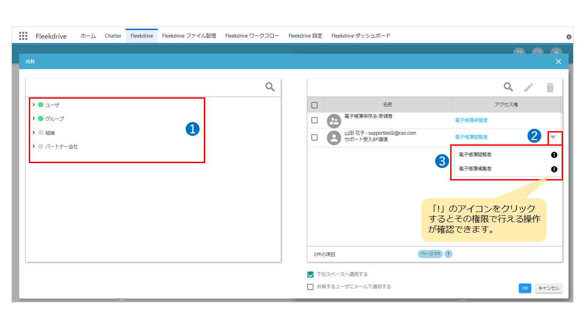Click info icon beside 電子帳簿閲覧者 option
This screenshot has height=329, width=585.
tap(554, 155)
